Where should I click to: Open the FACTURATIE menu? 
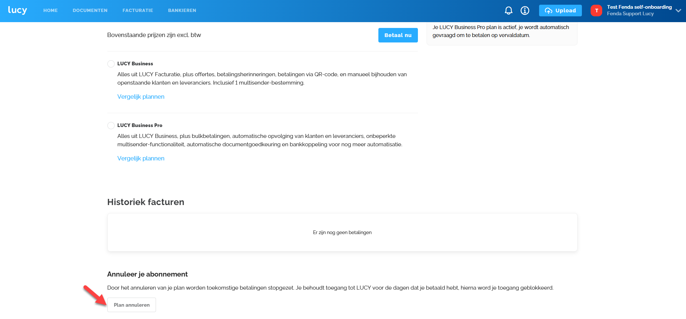click(x=138, y=11)
